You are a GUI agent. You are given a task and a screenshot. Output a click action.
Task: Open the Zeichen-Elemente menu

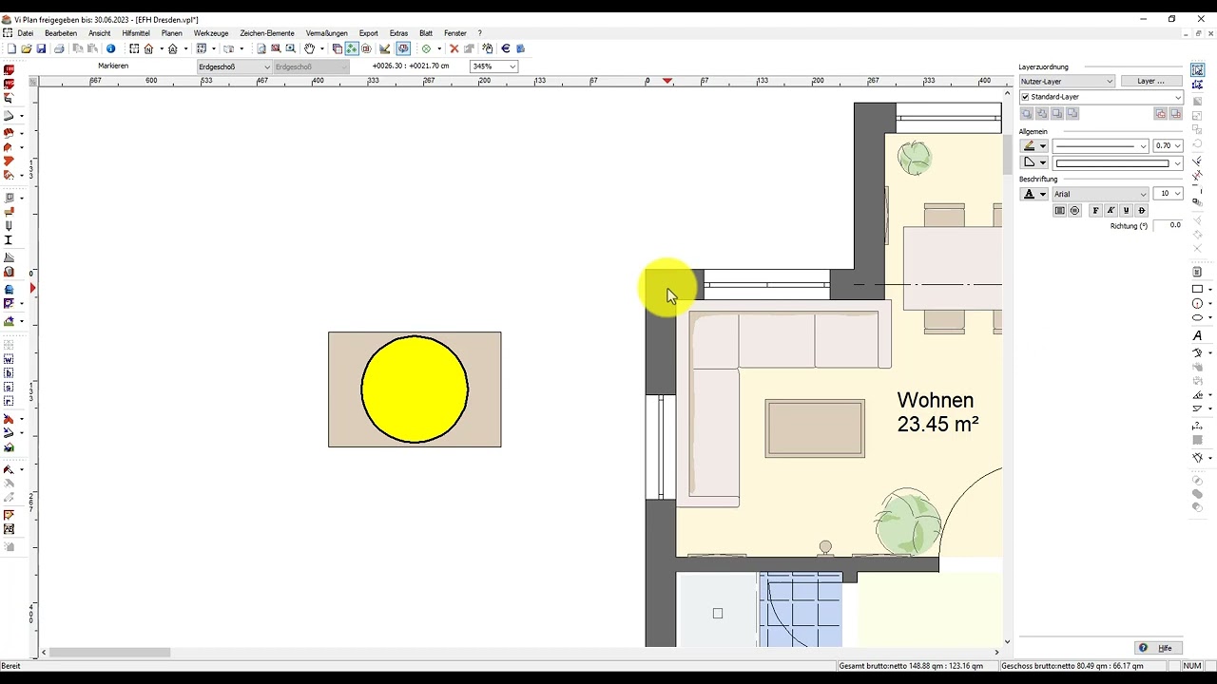(267, 33)
